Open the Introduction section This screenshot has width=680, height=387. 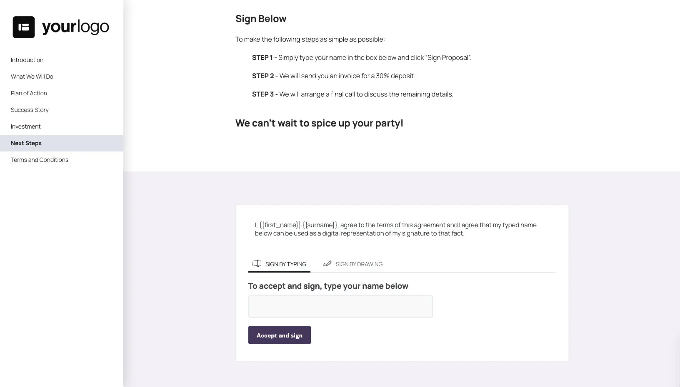27,60
